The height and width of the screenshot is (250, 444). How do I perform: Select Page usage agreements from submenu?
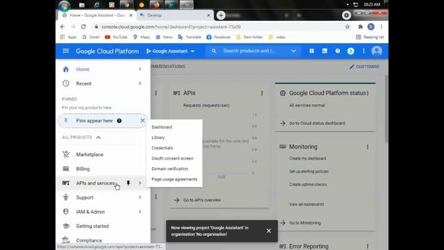(x=174, y=179)
